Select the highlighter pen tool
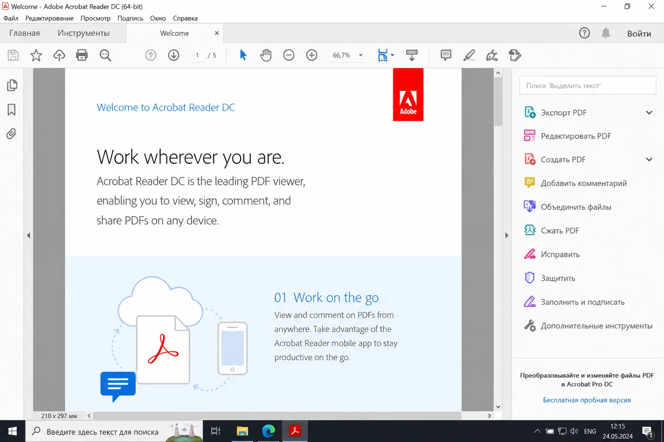This screenshot has height=442, width=664. [x=469, y=55]
